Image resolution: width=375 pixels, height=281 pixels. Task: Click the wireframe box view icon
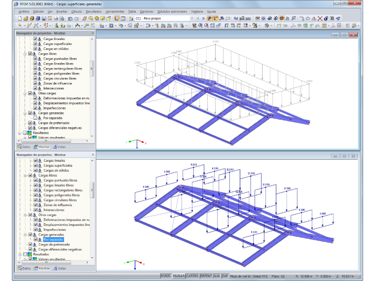pyautogui.click(x=212, y=25)
